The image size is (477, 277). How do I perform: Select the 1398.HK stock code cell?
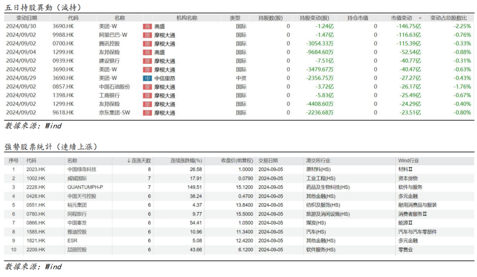[63, 95]
